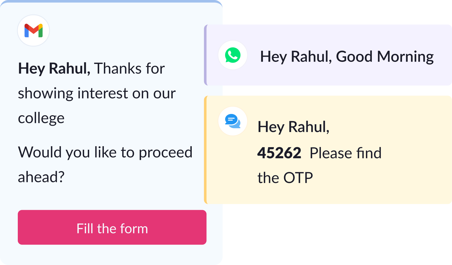This screenshot has height=265, width=452.
Task: Click the Please find text in SMS card
Action: point(346,153)
